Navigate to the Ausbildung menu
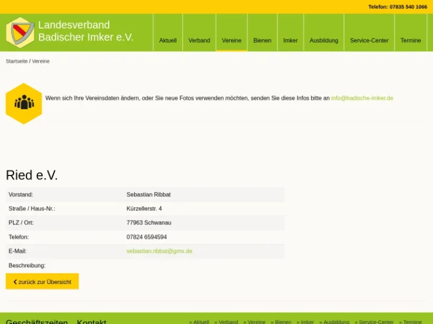The height and width of the screenshot is (324, 433). pyautogui.click(x=324, y=40)
